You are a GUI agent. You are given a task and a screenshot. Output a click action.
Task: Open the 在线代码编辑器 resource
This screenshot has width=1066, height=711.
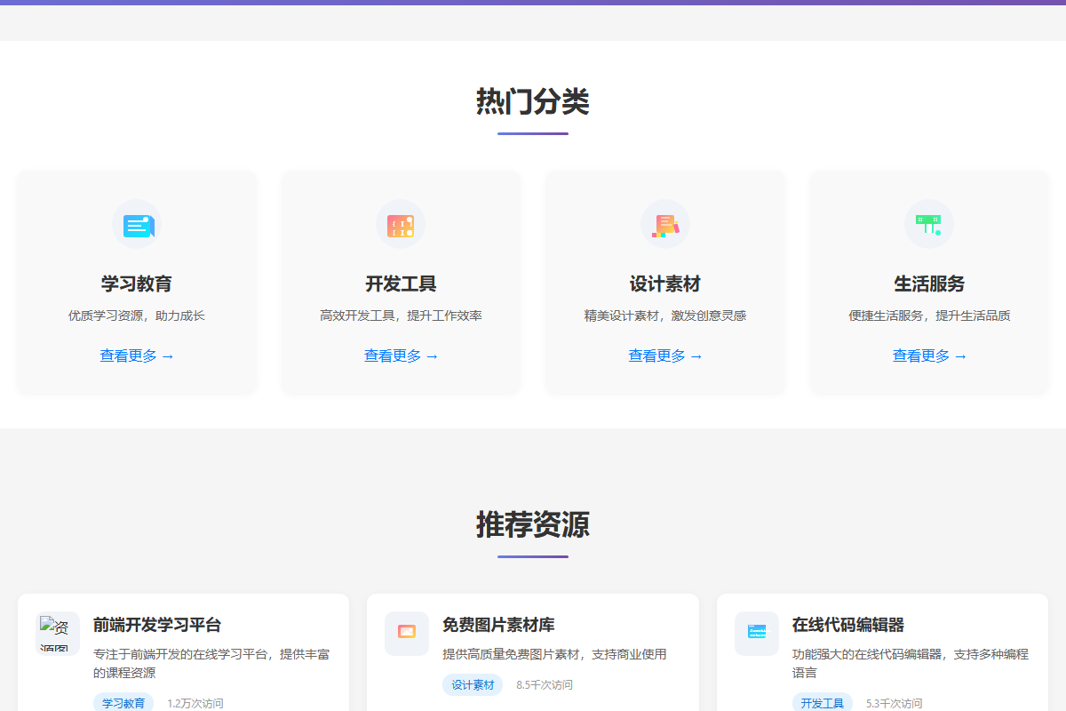(847, 625)
